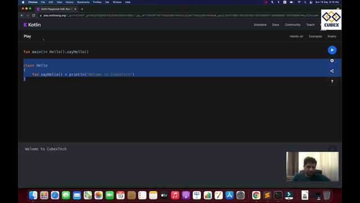Close the Kotlin Playground tab

tap(75, 9)
